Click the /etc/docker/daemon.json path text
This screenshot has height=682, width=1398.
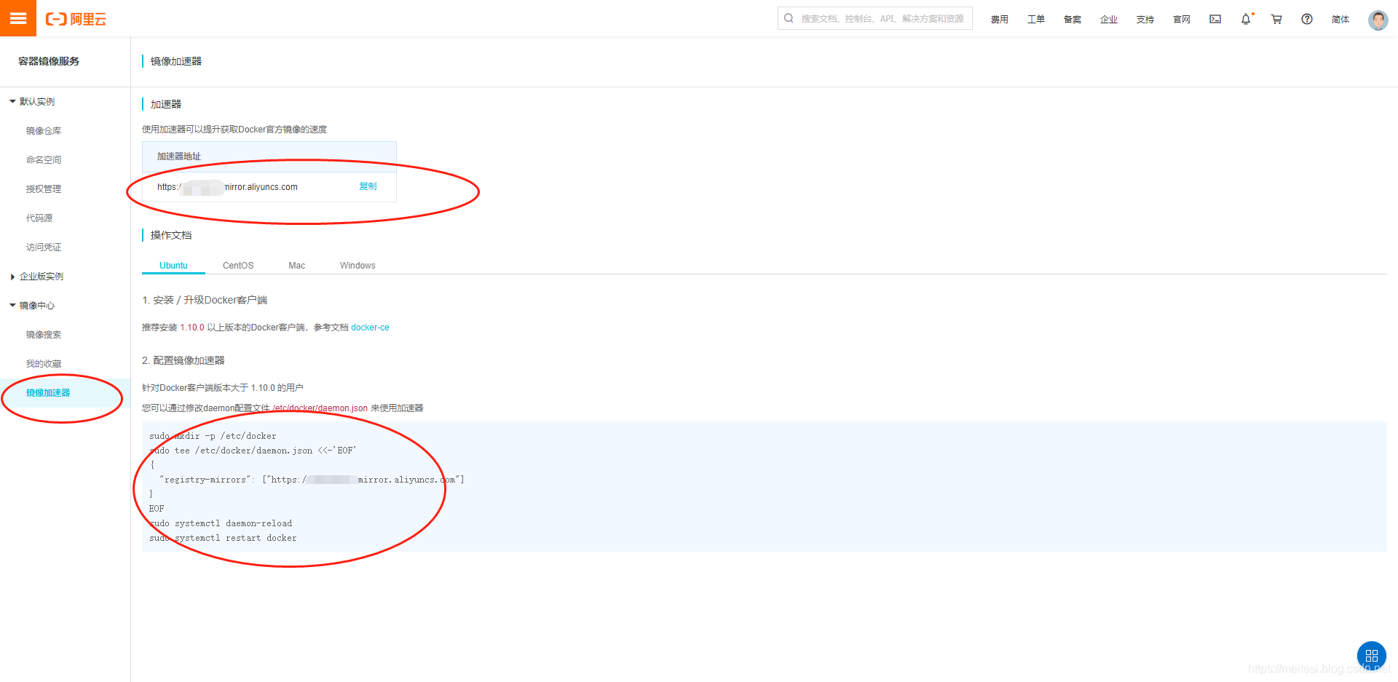pos(320,408)
